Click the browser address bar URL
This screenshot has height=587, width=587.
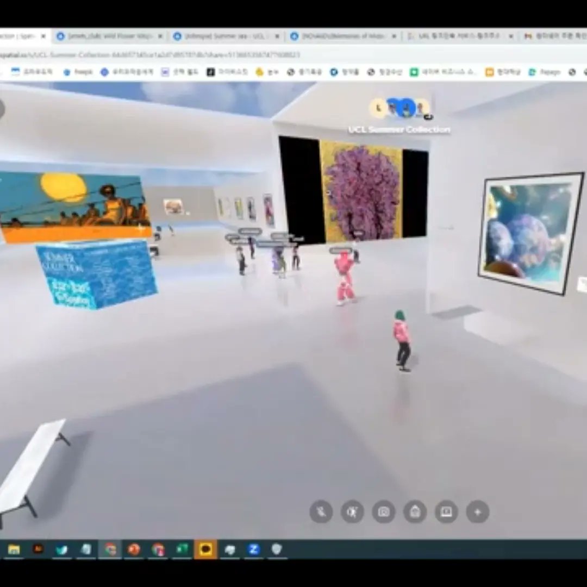(150, 55)
